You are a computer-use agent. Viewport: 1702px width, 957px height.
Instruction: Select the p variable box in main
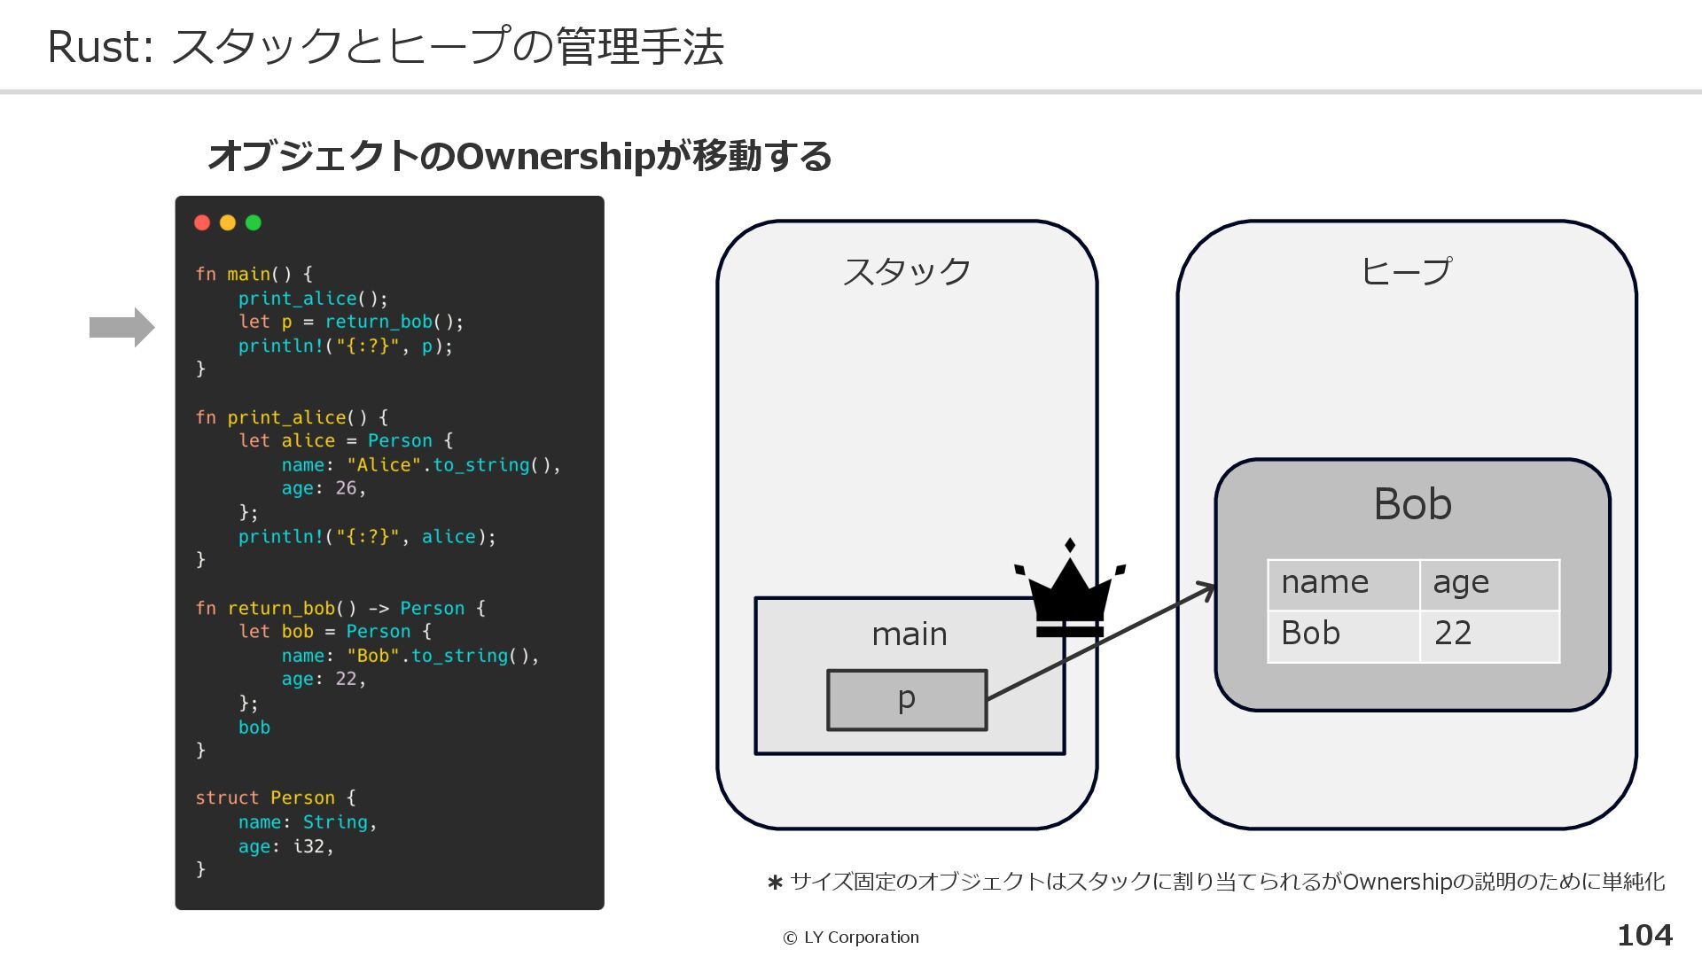point(906,699)
